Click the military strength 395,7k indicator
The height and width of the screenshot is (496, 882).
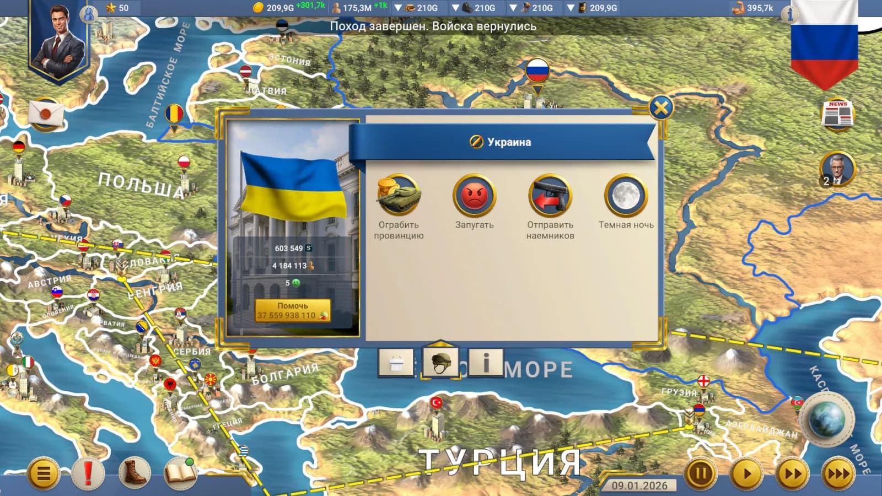753,8
